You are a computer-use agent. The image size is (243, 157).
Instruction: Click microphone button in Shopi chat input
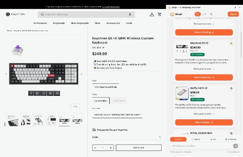click(235, 146)
